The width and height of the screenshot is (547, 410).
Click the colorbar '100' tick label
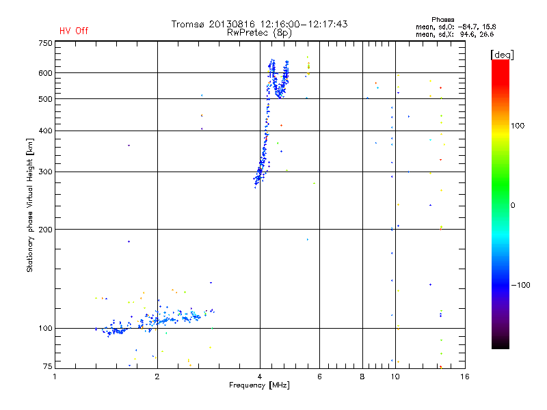518,126
